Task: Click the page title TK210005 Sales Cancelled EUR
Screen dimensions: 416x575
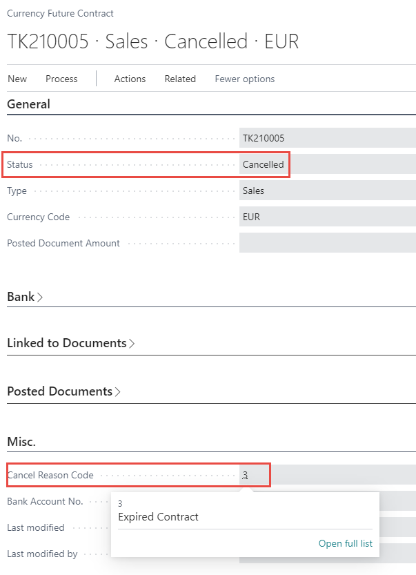Action: point(153,41)
